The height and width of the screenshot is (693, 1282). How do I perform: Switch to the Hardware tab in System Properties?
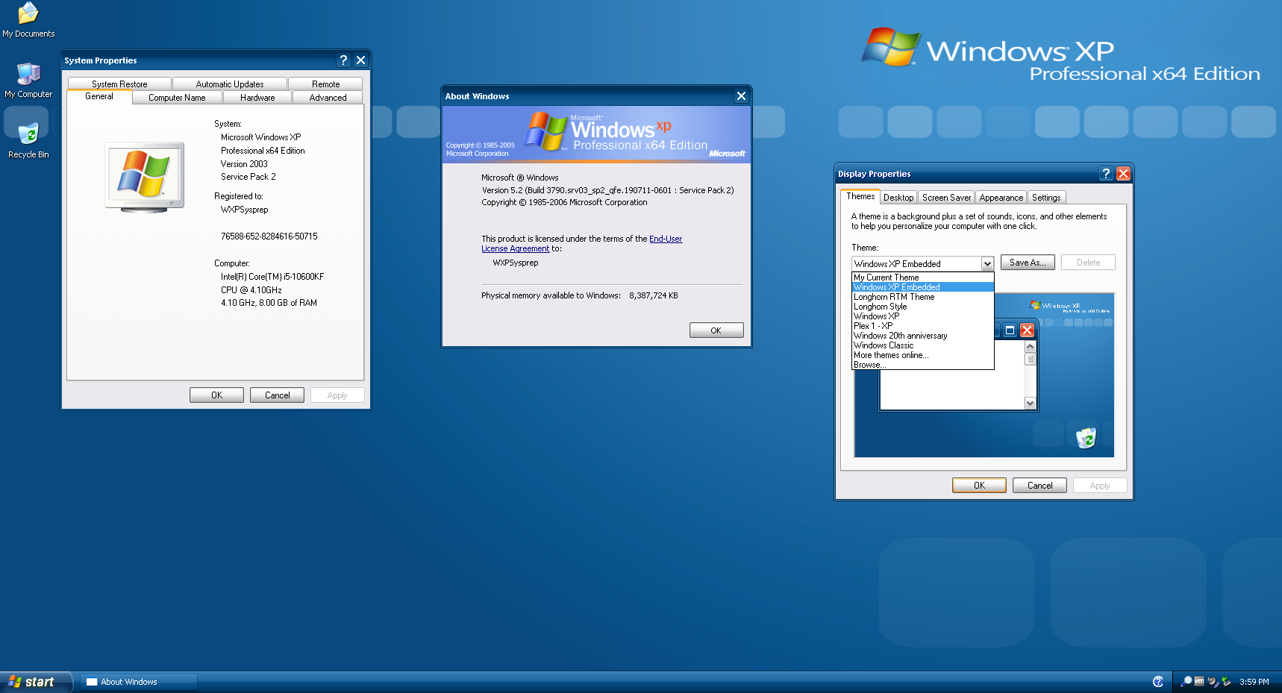(x=257, y=97)
